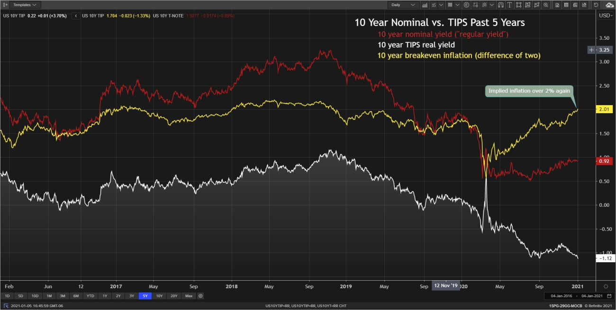Select the 1Y time range
The image size is (616, 310).
point(105,296)
